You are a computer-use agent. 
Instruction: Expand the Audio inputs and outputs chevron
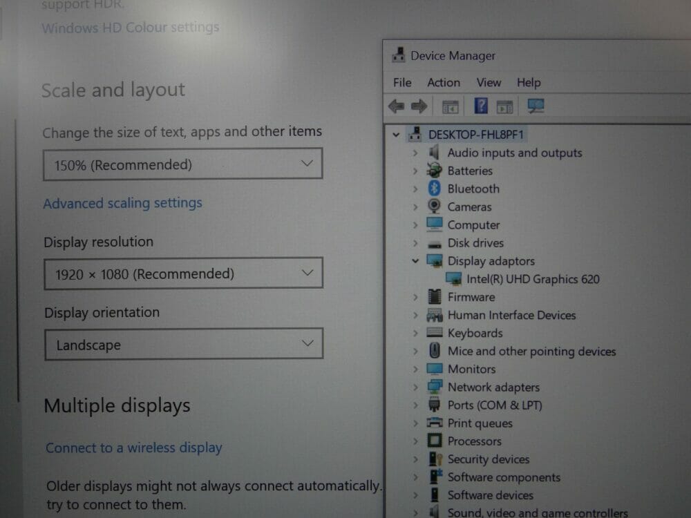[x=415, y=153]
